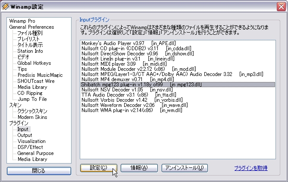Open クラシックスキン settings
Screen dimensions: 288x182
pos(32,111)
